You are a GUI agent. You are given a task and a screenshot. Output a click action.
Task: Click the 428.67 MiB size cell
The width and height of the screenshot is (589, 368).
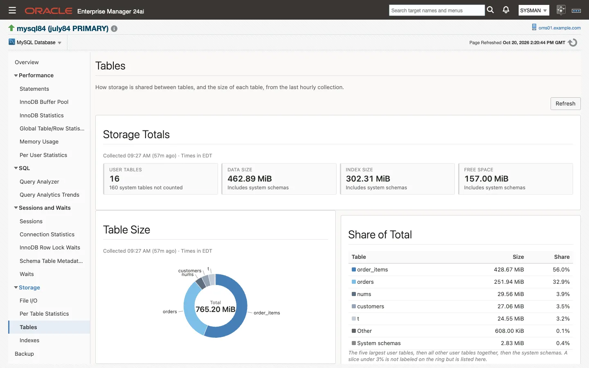pyautogui.click(x=509, y=269)
